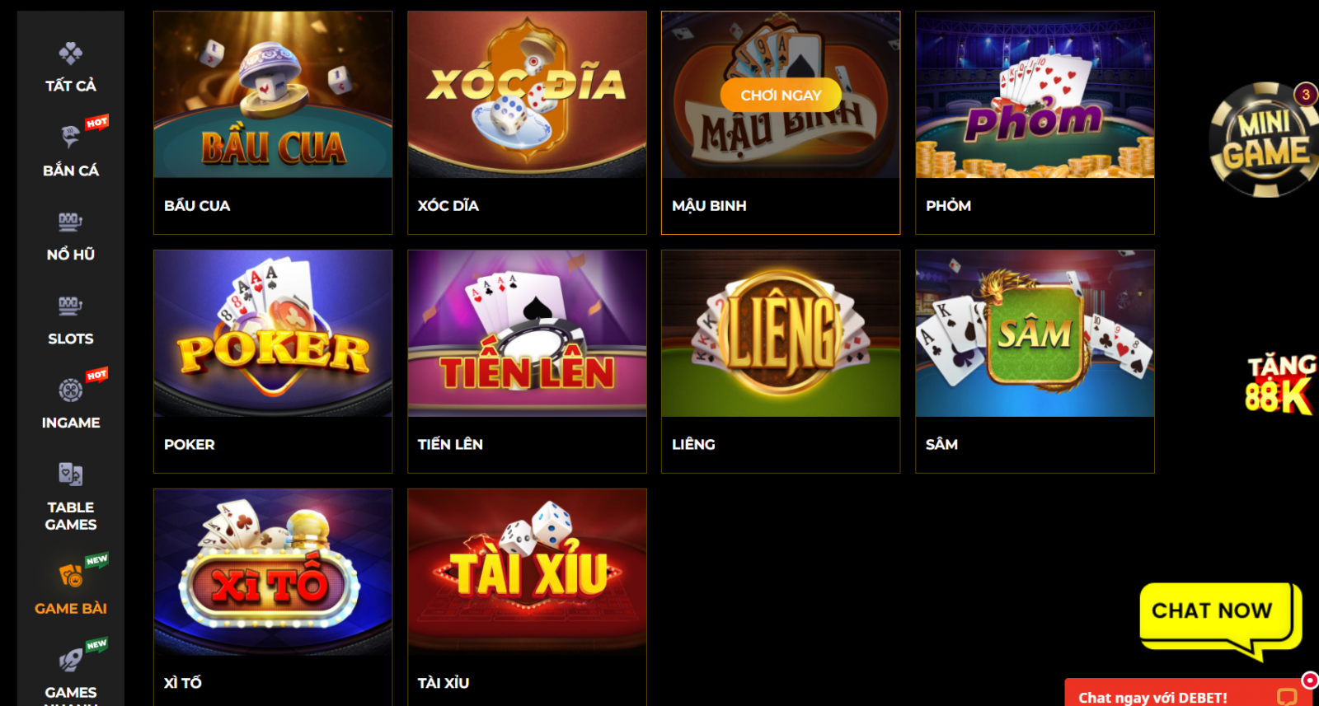Open the Tất Cả category icon
The image size is (1319, 706).
(x=71, y=54)
